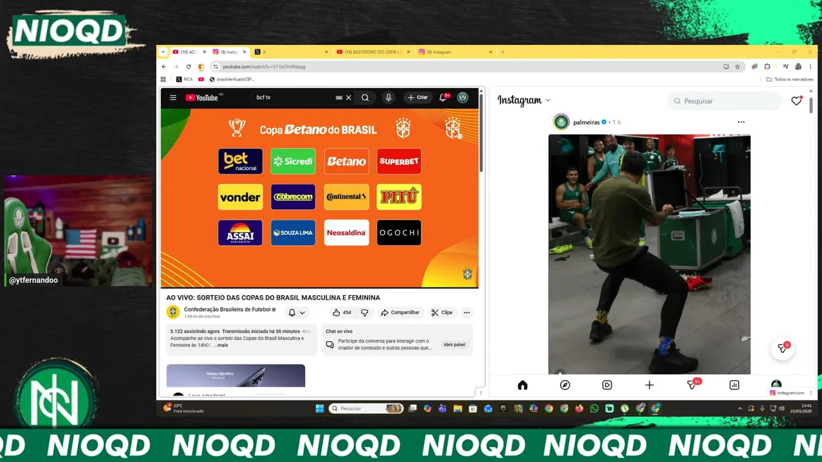Screen dimensions: 822x462
Task: Click the YouTube page vertical scrollbar
Action: 481,132
